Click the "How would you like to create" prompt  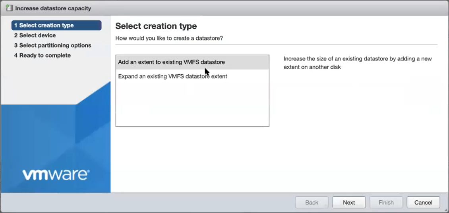pyautogui.click(x=169, y=38)
